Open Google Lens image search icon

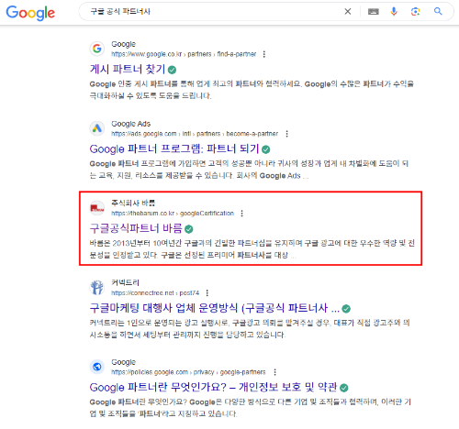pyautogui.click(x=415, y=12)
